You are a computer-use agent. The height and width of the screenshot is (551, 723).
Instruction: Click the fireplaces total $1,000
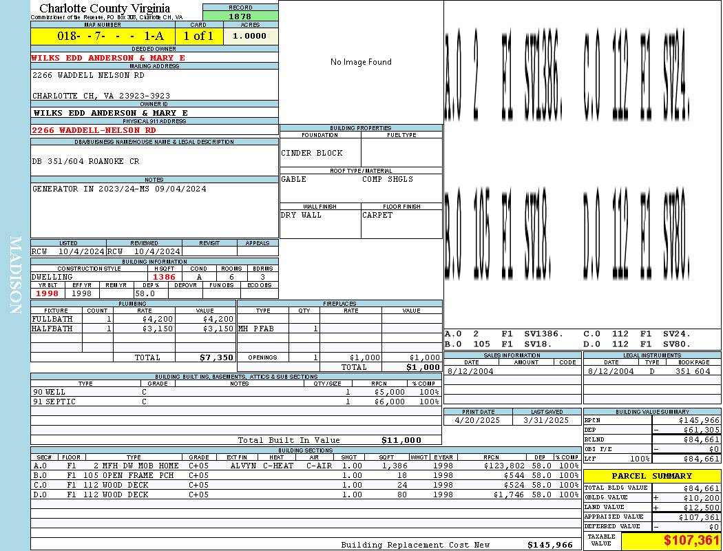[423, 368]
